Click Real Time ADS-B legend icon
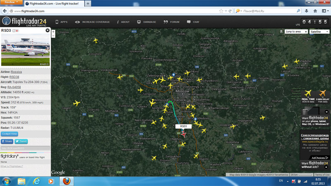331x186 pixels. tap(308, 97)
